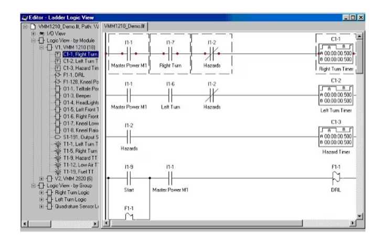Select F1-1, DRL in the tree
This screenshot has height=251, width=384.
pos(74,75)
